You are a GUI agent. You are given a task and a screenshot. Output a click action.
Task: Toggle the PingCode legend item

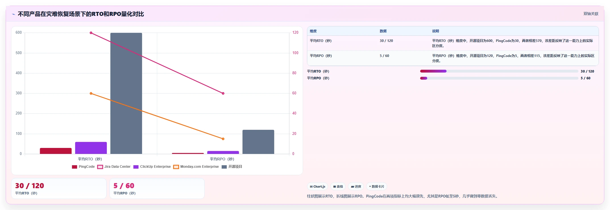pos(83,167)
